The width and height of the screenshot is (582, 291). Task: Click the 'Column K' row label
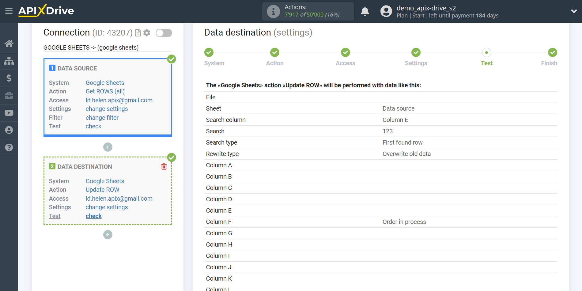point(219,278)
